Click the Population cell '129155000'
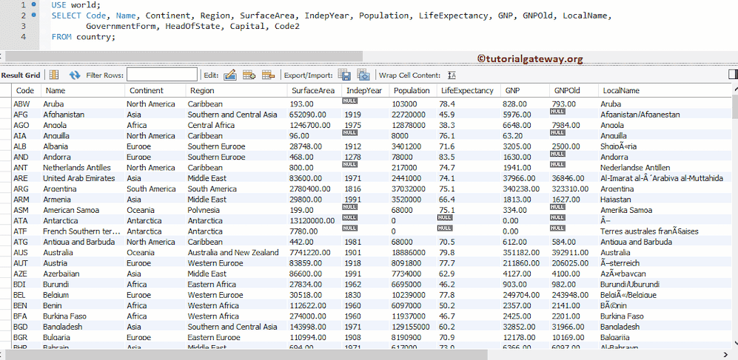Viewport: 738px width, 360px height. 413,327
